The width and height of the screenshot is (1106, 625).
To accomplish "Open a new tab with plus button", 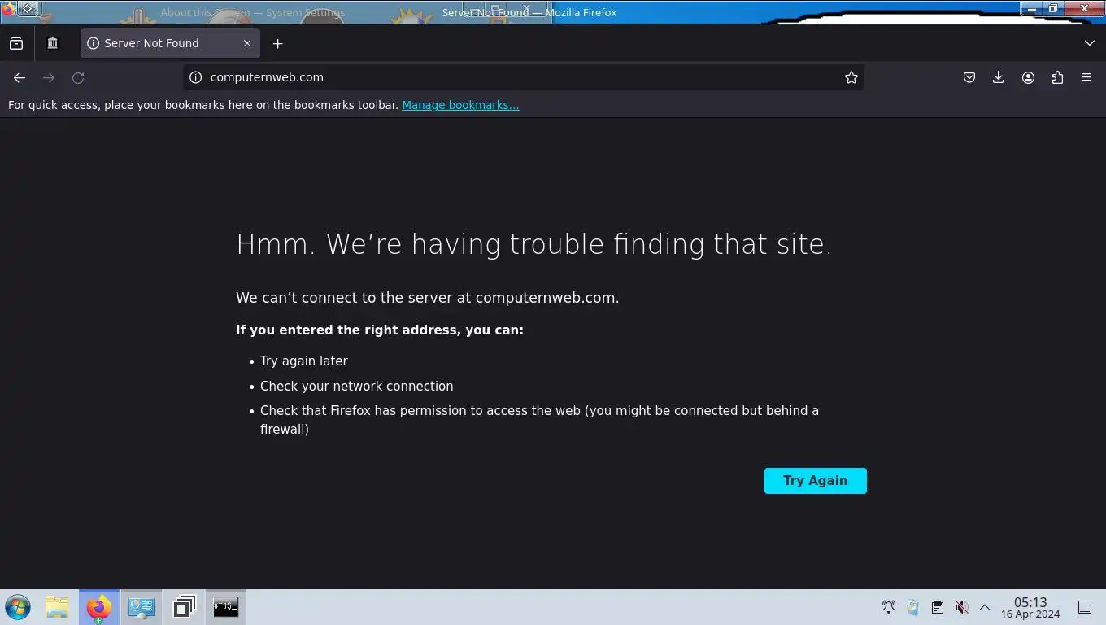I will click(277, 43).
